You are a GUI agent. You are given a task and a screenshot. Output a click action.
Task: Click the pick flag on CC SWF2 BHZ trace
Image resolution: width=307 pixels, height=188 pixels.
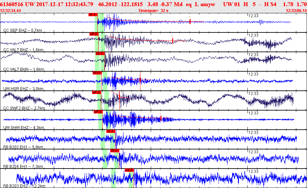click(97, 92)
